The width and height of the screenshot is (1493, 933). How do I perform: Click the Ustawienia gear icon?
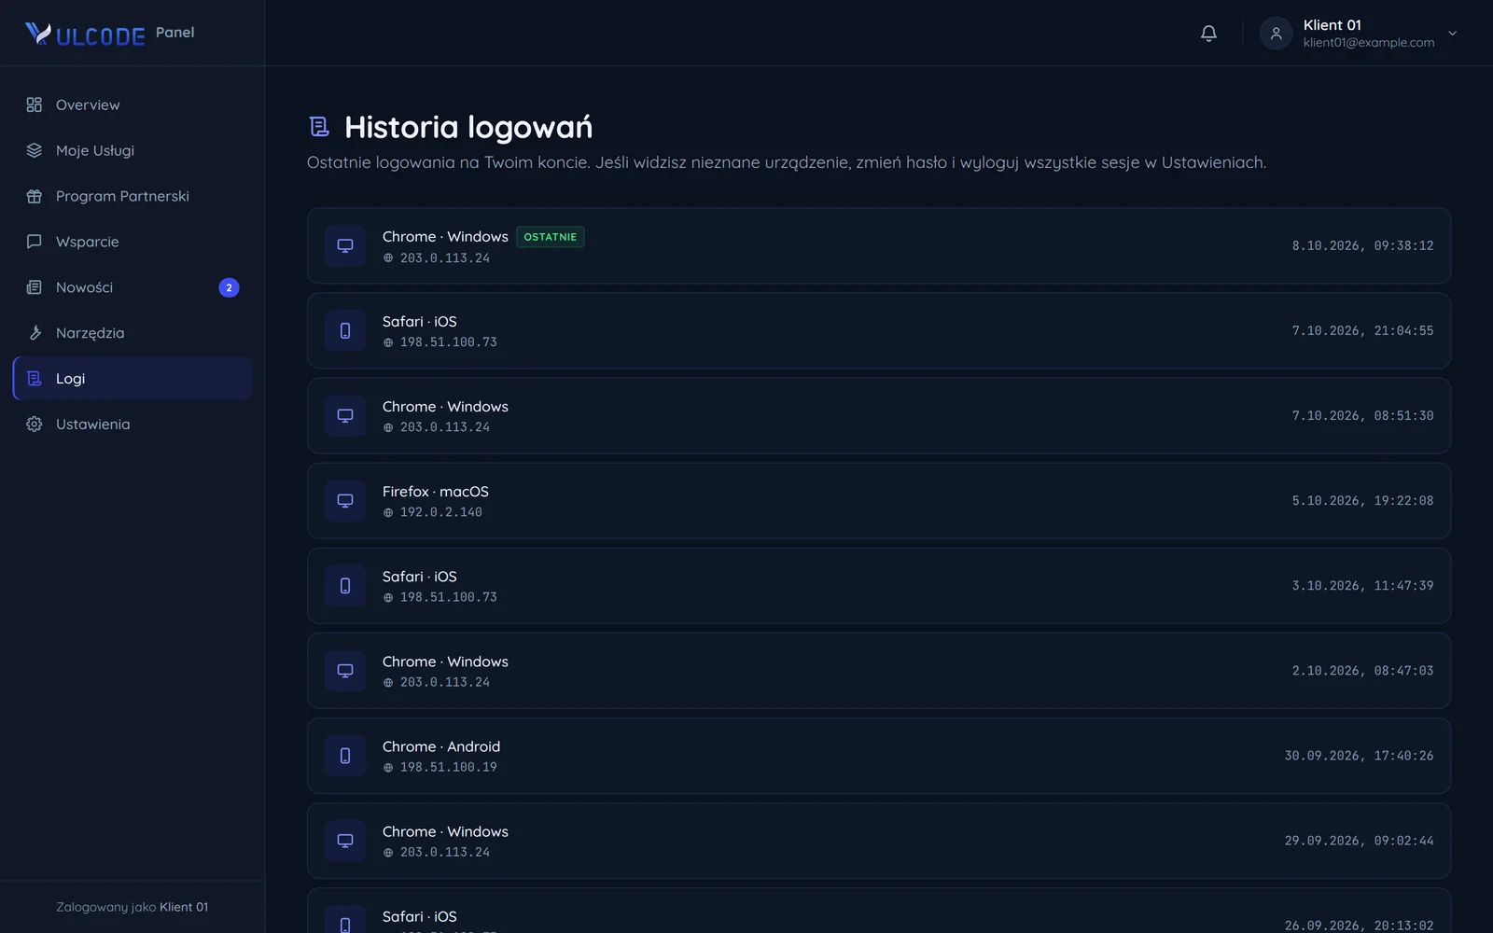(35, 425)
